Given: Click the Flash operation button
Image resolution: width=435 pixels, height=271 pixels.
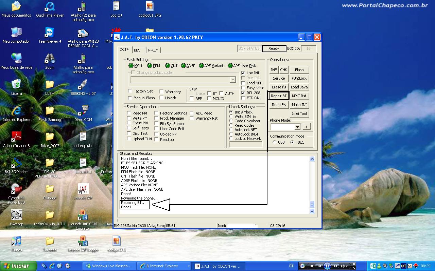Looking at the screenshot, I should [299, 70].
